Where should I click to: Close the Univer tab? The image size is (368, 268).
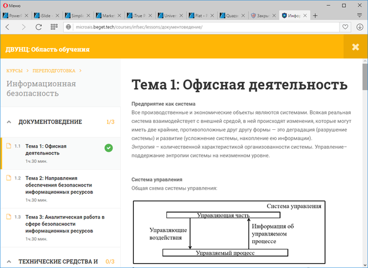pos(181,15)
